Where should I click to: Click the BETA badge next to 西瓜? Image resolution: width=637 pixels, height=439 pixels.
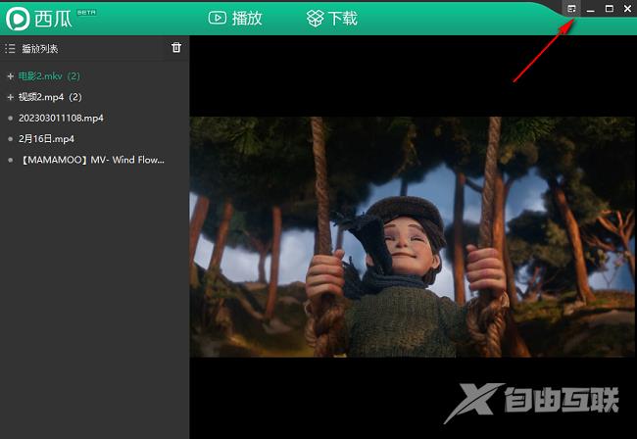[86, 13]
